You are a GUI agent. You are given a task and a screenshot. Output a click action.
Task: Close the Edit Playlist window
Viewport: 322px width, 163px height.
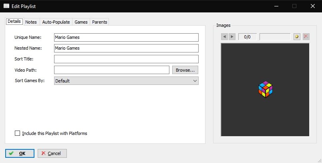313,6
